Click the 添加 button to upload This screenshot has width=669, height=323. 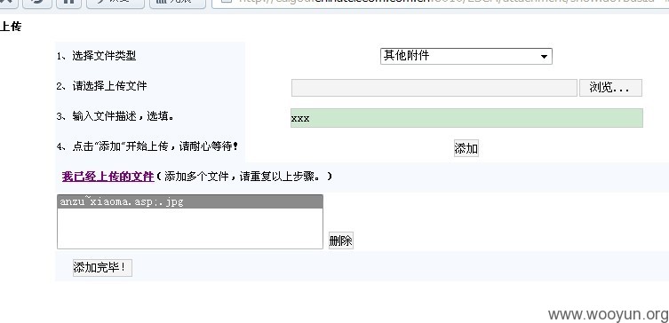pos(466,148)
